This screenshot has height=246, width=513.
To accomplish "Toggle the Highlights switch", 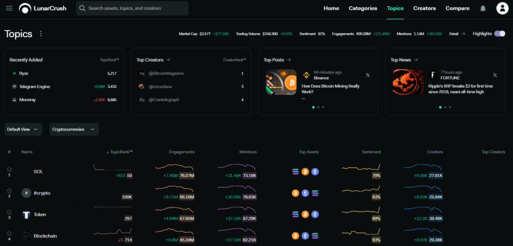I will click(499, 34).
